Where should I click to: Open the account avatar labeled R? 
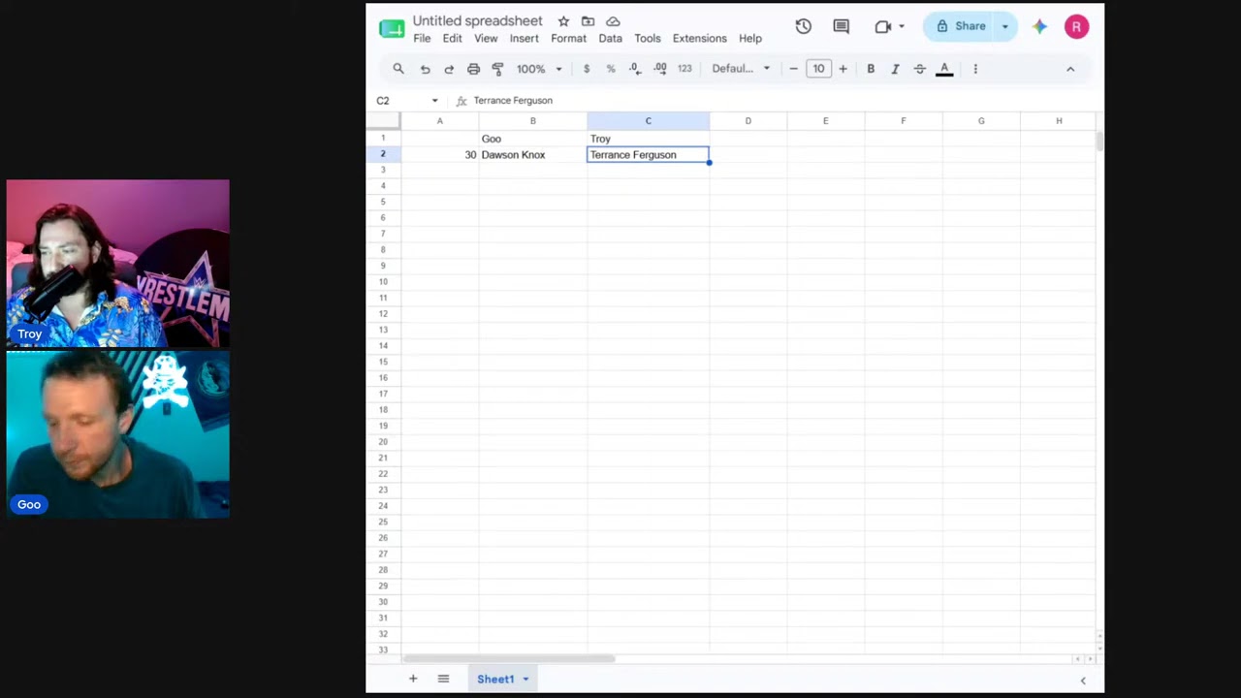1076,27
